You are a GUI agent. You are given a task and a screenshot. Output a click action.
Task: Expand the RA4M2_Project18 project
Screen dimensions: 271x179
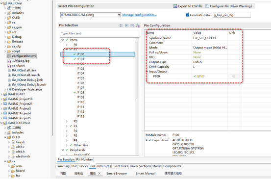[1, 99]
